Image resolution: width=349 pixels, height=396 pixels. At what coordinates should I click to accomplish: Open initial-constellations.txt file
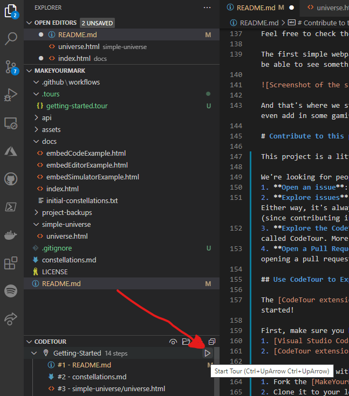[122, 201]
